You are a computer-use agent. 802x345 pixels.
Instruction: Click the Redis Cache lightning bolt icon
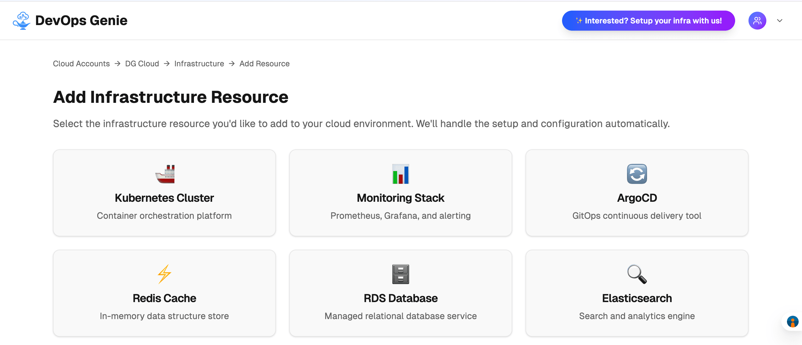tap(164, 274)
